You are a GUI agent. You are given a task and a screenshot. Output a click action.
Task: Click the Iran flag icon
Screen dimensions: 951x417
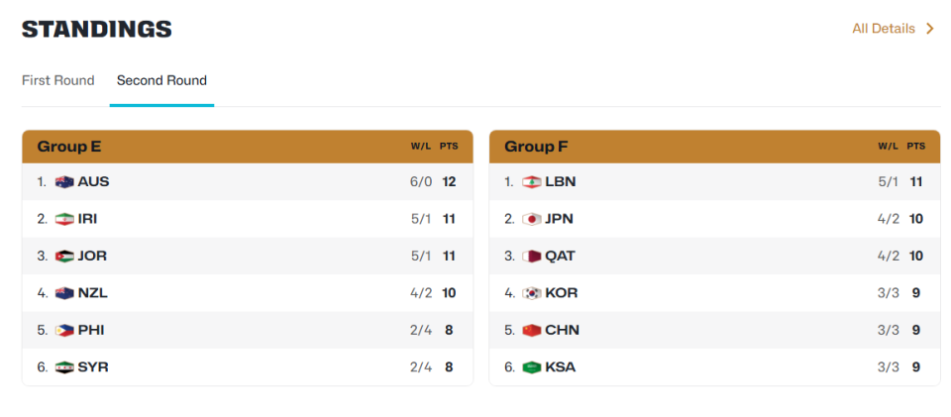click(x=64, y=219)
